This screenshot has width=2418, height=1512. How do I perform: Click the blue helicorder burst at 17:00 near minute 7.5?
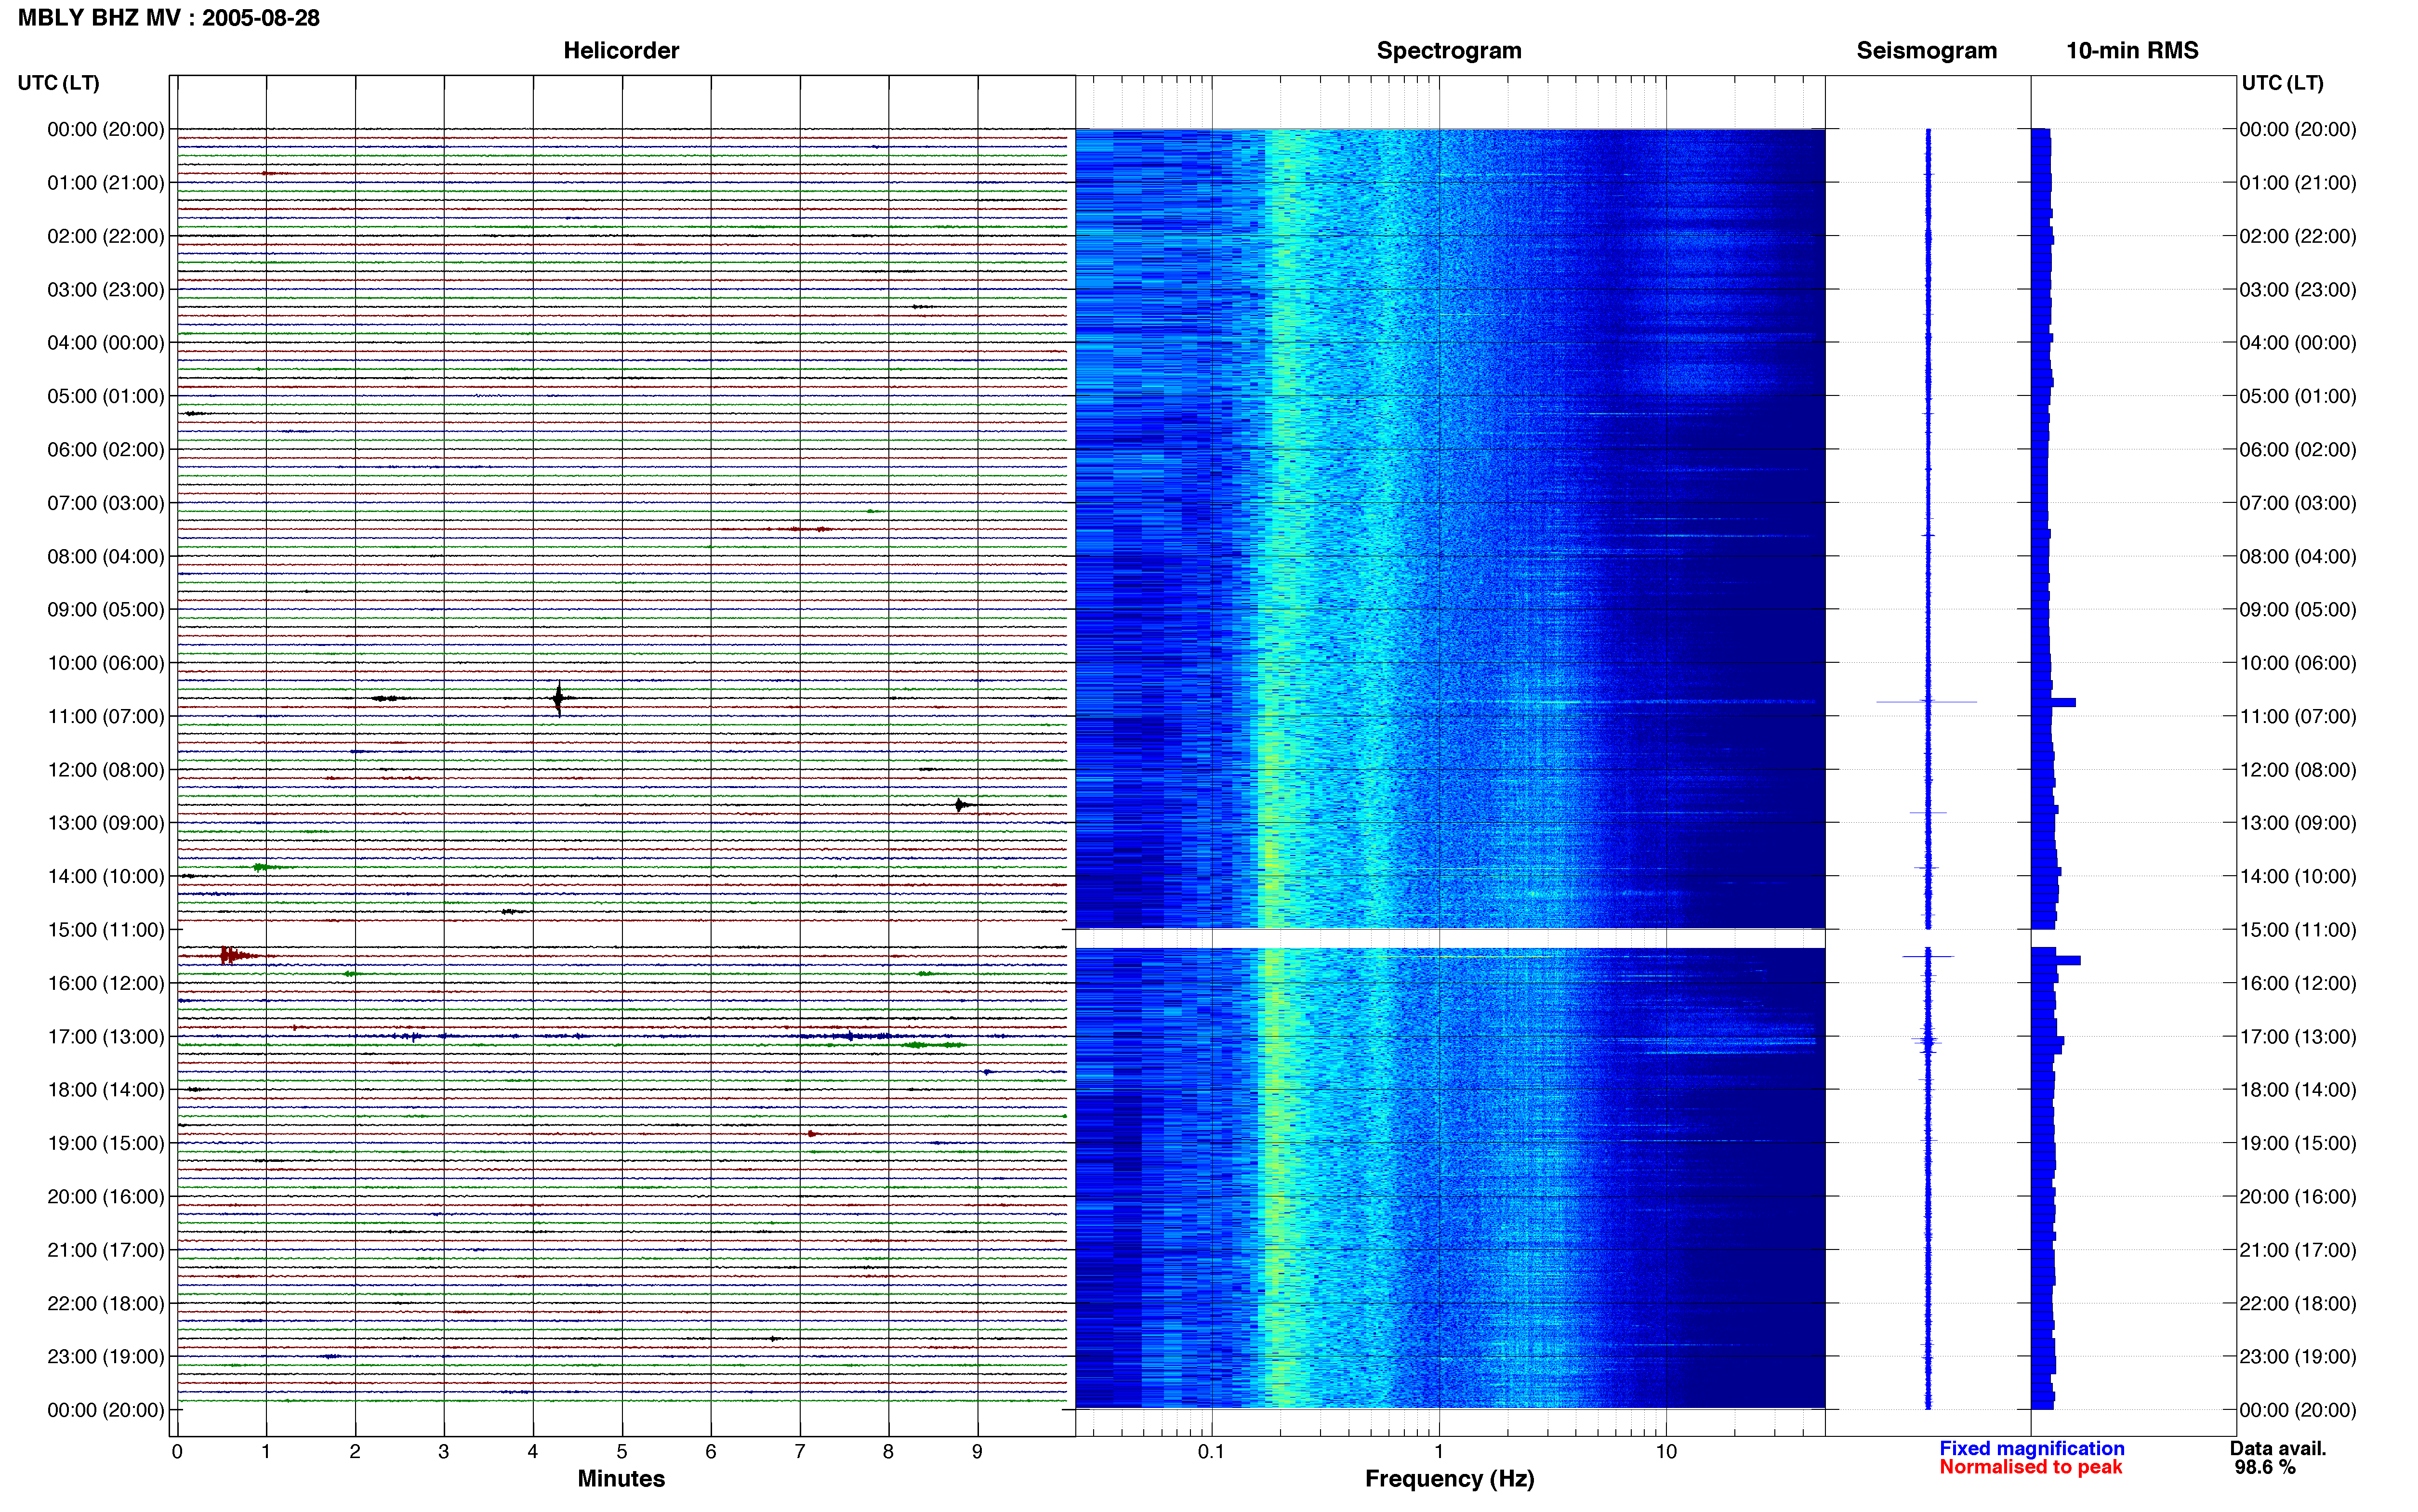(850, 1036)
